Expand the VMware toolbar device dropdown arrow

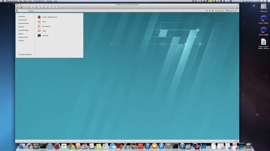pyautogui.click(x=62, y=8)
